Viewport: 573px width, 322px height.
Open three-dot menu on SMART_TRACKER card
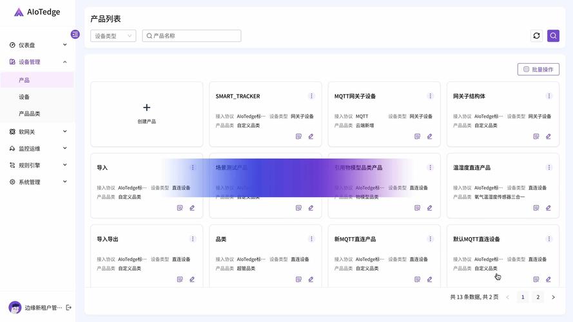click(x=311, y=96)
